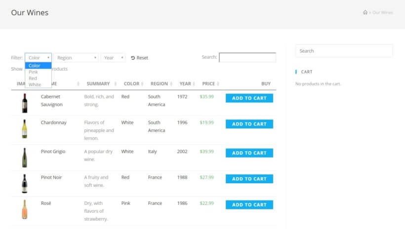Click year 2002 cell
405x229 pixels.
[182, 152]
